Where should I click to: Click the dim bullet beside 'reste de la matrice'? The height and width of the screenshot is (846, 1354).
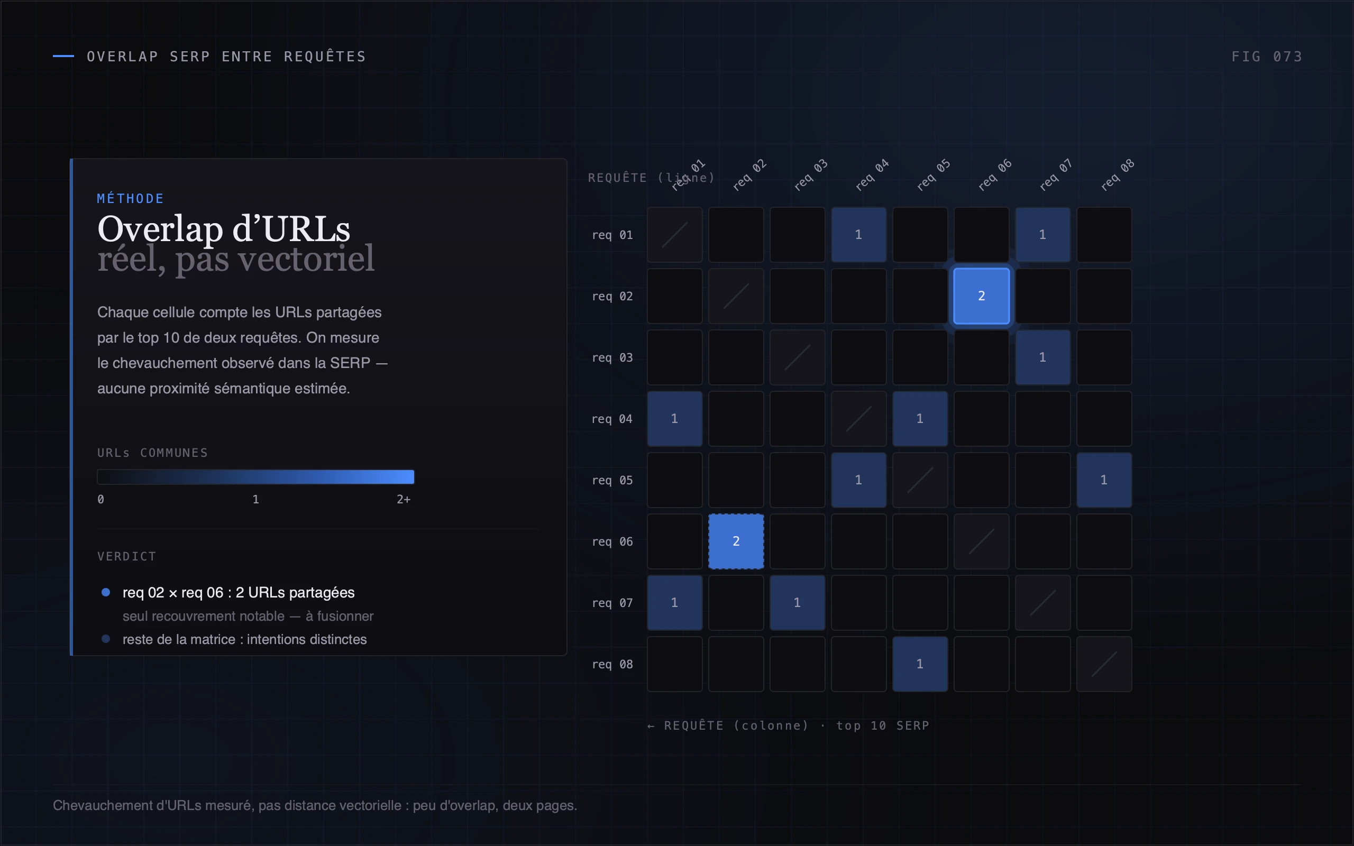tap(106, 638)
